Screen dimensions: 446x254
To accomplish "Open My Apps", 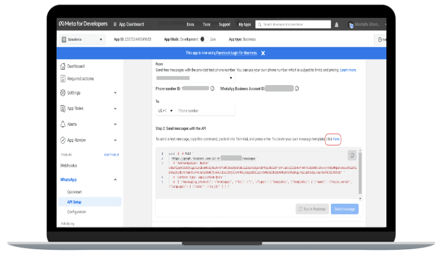I will [245, 24].
